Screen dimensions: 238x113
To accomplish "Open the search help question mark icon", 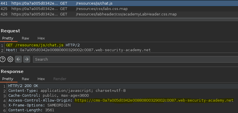I will [x=3, y=59].
